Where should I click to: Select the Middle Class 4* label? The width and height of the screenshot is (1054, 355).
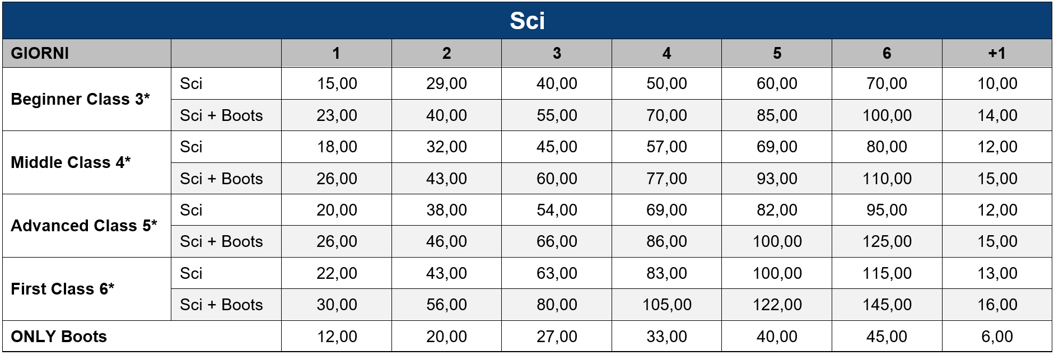[71, 162]
